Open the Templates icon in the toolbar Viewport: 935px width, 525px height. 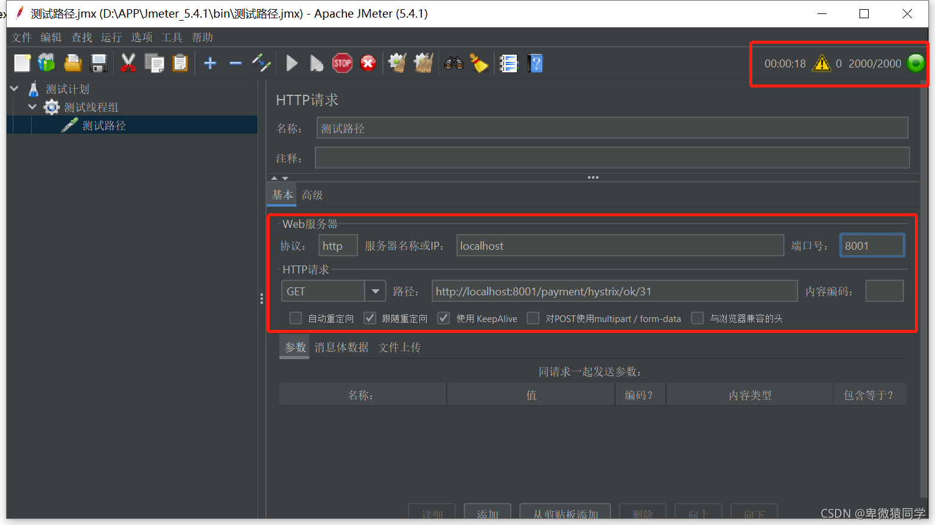click(x=47, y=63)
